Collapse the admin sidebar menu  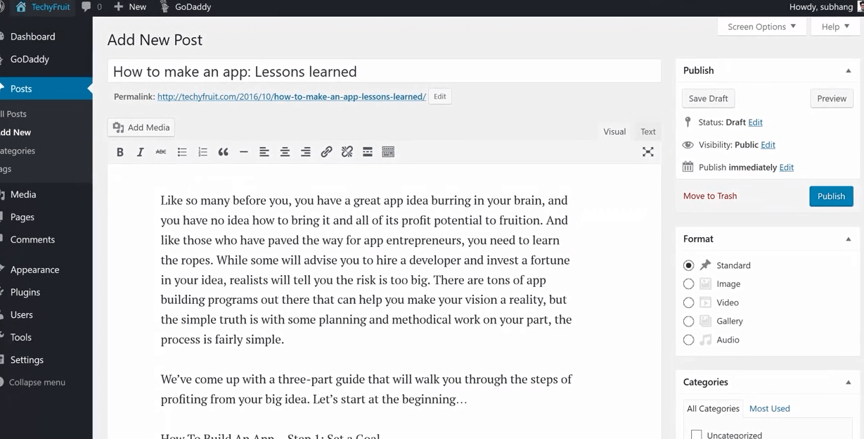pos(35,382)
